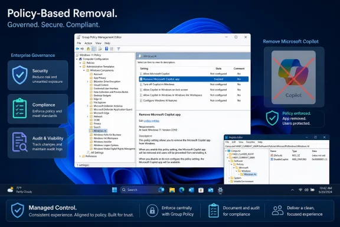
Task: Click the Registry Editor address bar
Action: [276, 146]
